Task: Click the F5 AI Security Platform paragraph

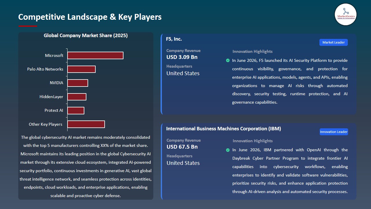Action: (x=290, y=81)
